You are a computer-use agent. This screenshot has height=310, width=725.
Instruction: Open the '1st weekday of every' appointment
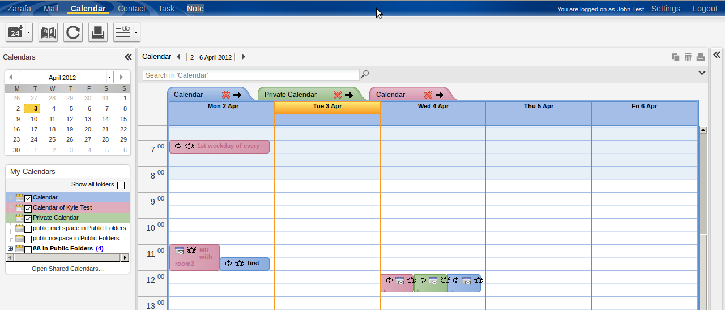pos(219,146)
